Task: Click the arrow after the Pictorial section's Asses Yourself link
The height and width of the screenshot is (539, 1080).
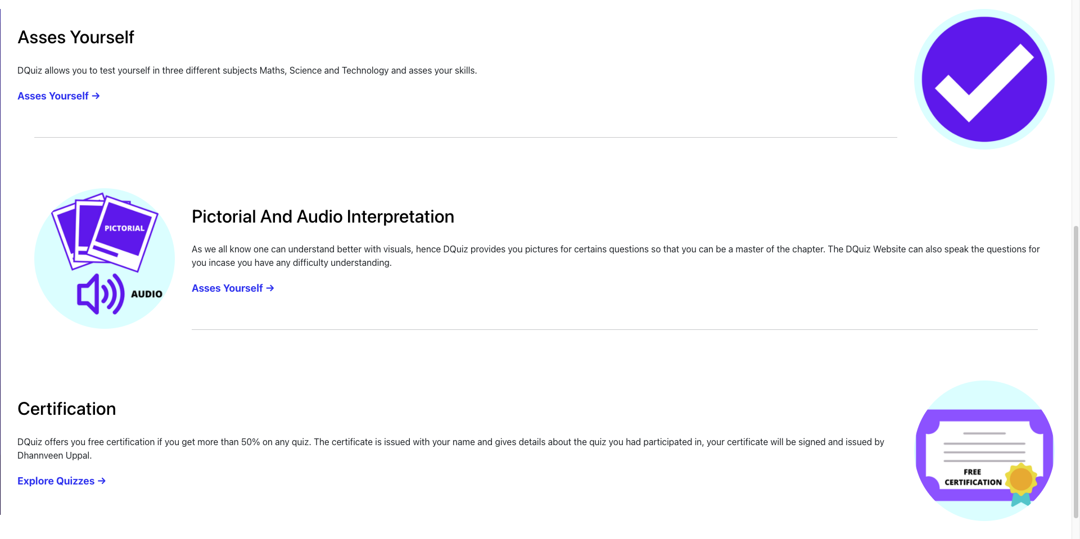Action: click(270, 288)
